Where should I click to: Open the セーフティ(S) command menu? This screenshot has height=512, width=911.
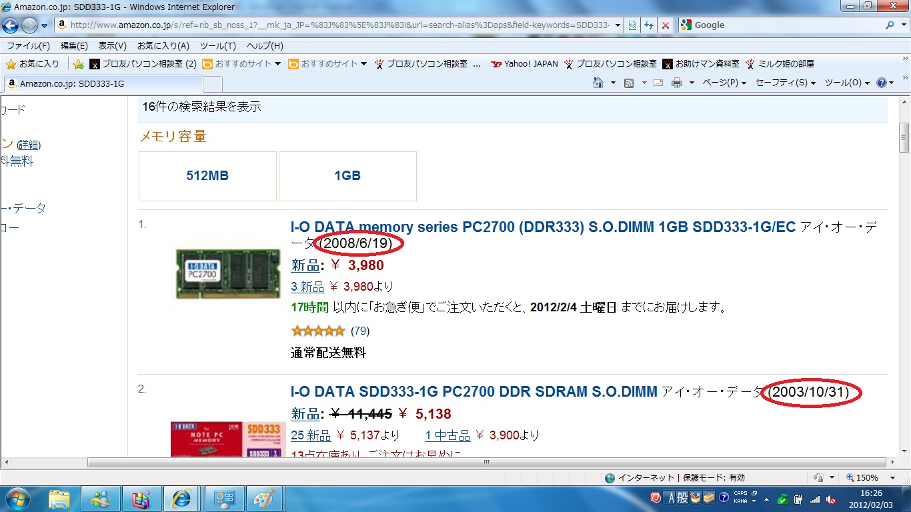point(786,83)
